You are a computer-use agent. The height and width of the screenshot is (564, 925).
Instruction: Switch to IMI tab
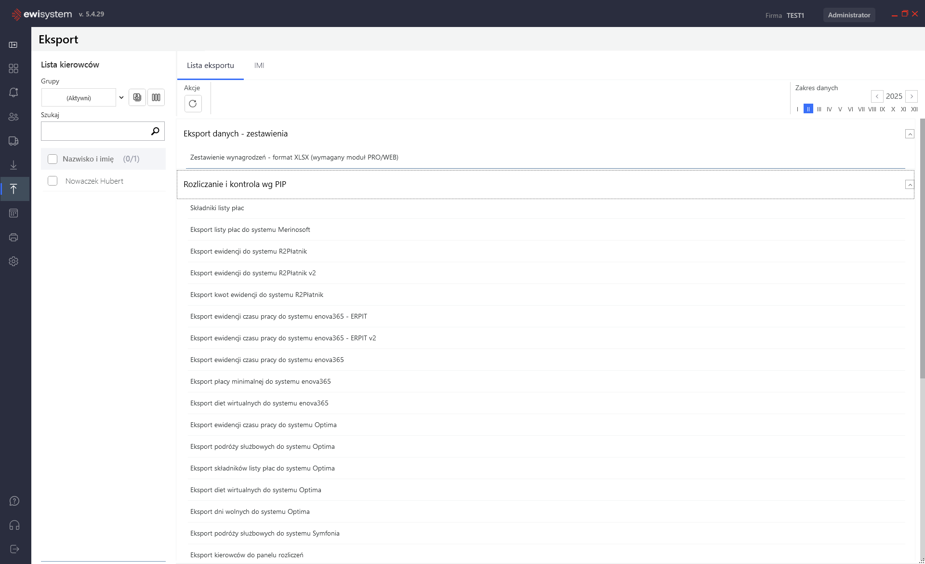259,66
